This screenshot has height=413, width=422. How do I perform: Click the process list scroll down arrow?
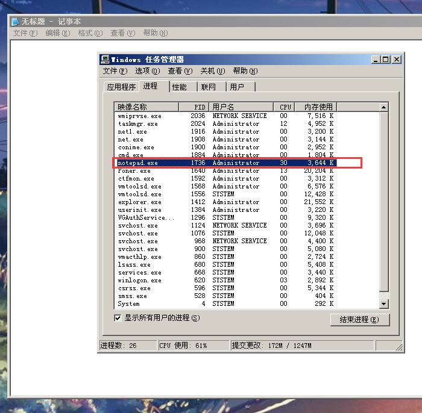[x=384, y=304]
